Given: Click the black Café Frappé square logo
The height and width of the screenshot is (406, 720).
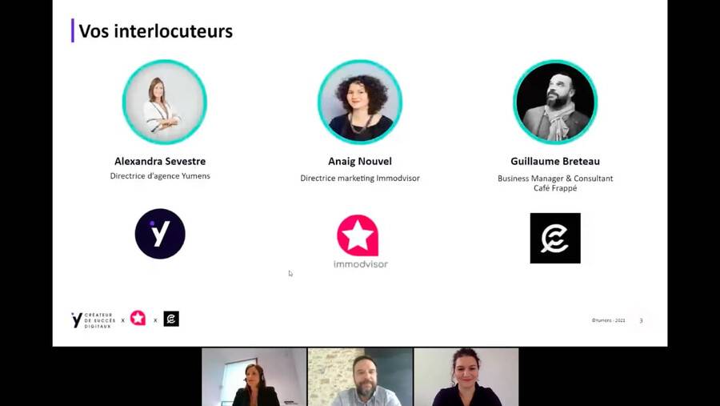Looking at the screenshot, I should pos(555,238).
